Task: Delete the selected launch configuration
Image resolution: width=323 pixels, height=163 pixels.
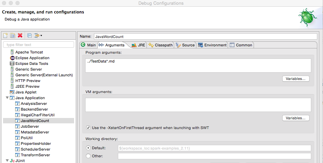Action: click(x=20, y=36)
